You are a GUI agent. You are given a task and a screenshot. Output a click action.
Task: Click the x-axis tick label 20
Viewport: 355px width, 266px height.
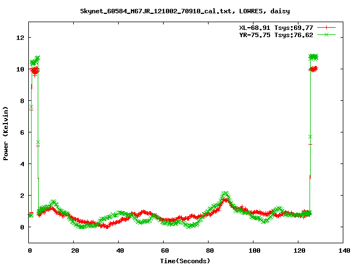click(x=75, y=250)
